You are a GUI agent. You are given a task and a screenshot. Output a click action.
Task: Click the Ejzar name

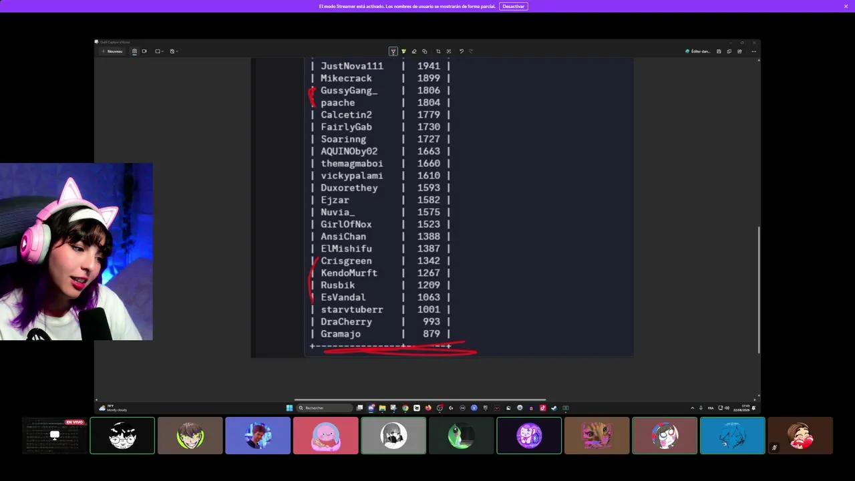pos(335,200)
